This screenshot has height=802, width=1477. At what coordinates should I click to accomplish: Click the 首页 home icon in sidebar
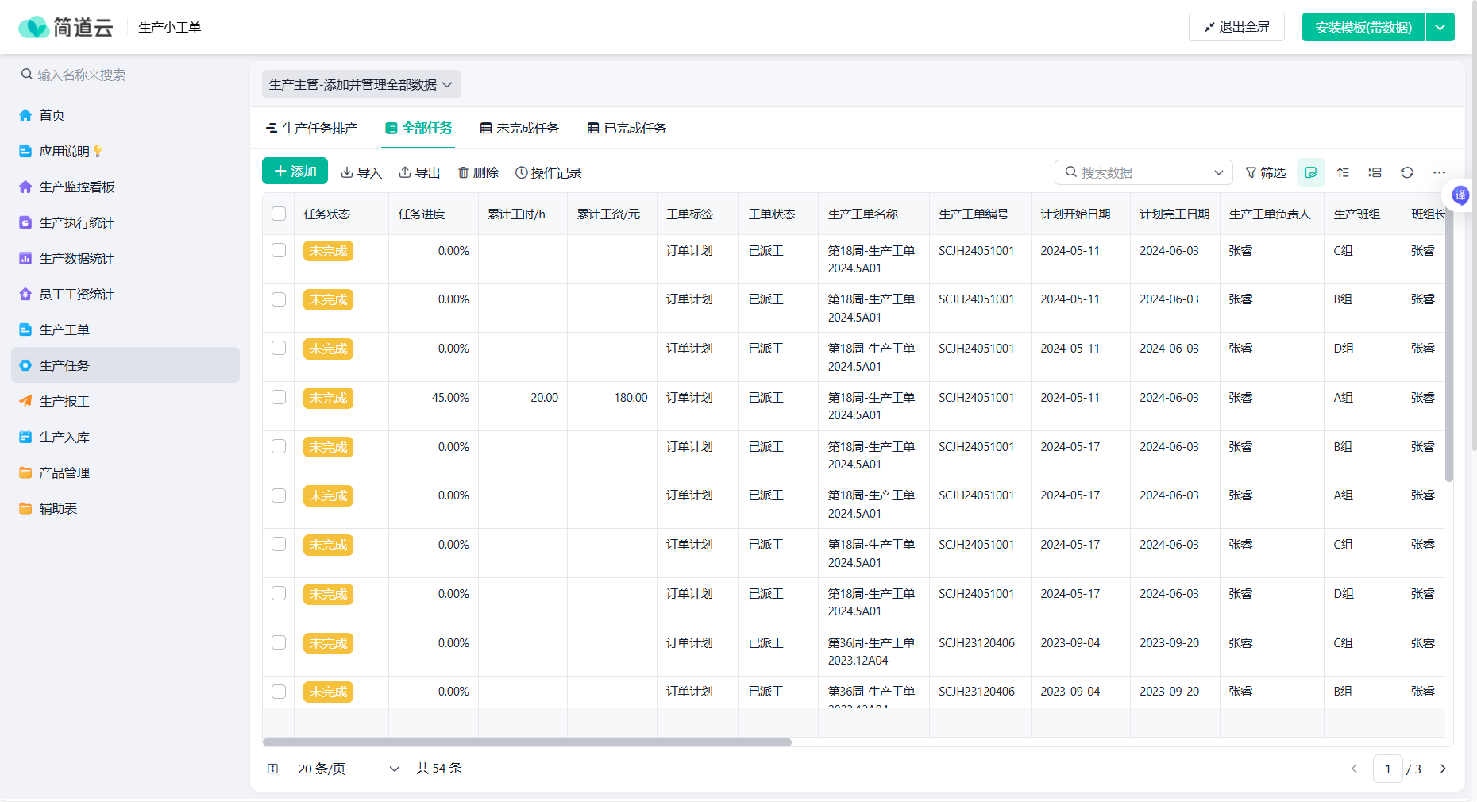tap(25, 115)
